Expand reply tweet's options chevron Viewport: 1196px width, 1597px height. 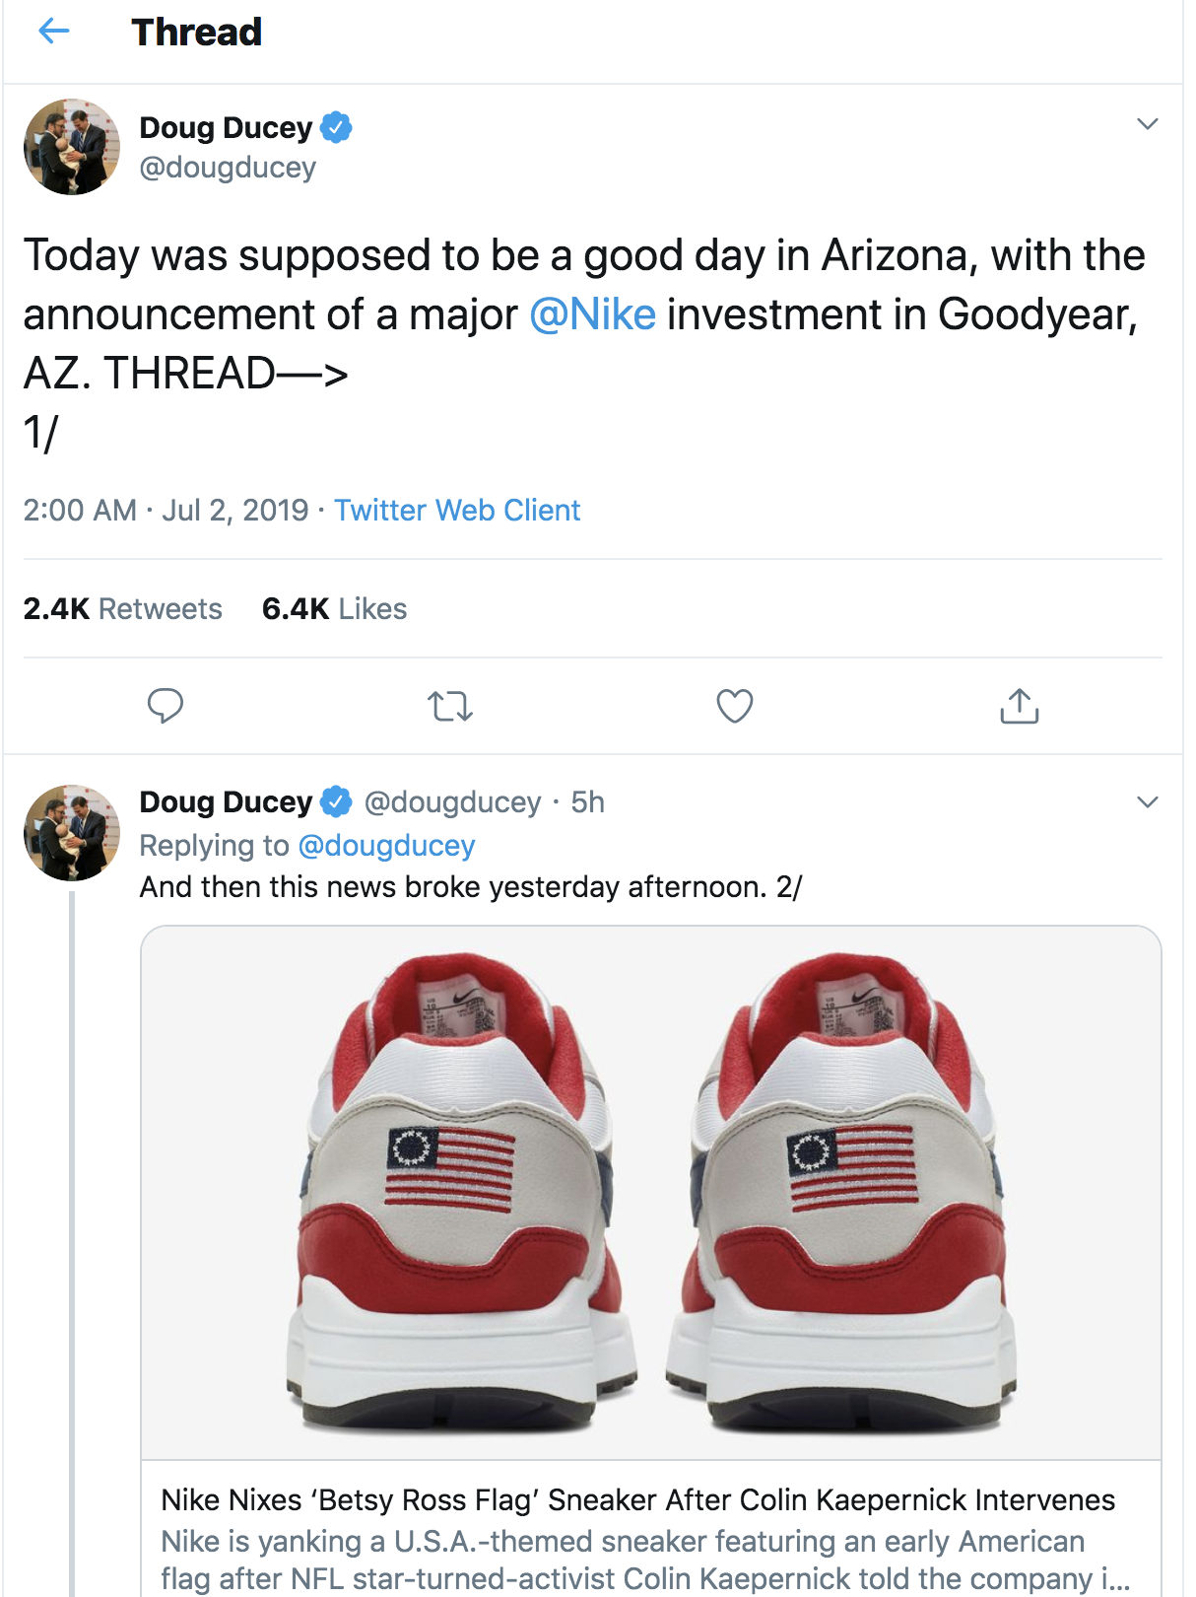coord(1147,801)
